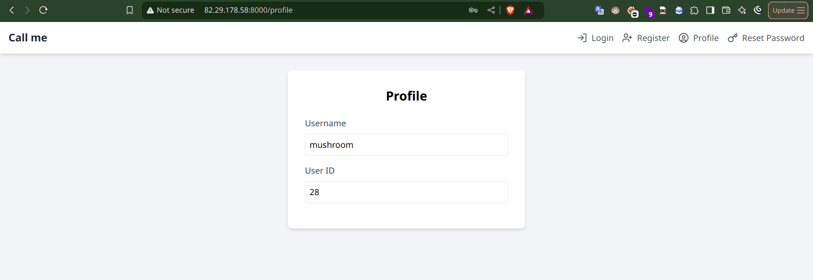This screenshot has height=280, width=813.
Task: Open the translate extension icon
Action: click(599, 10)
